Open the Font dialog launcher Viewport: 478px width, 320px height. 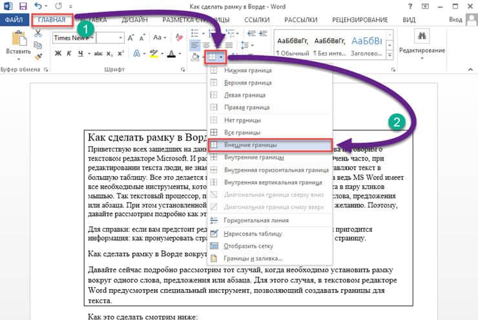(x=183, y=70)
